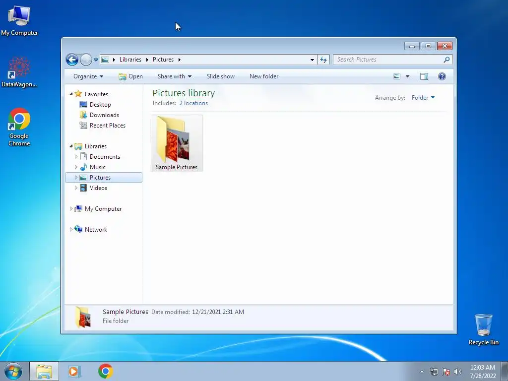Click Open on the toolbar

(130, 76)
